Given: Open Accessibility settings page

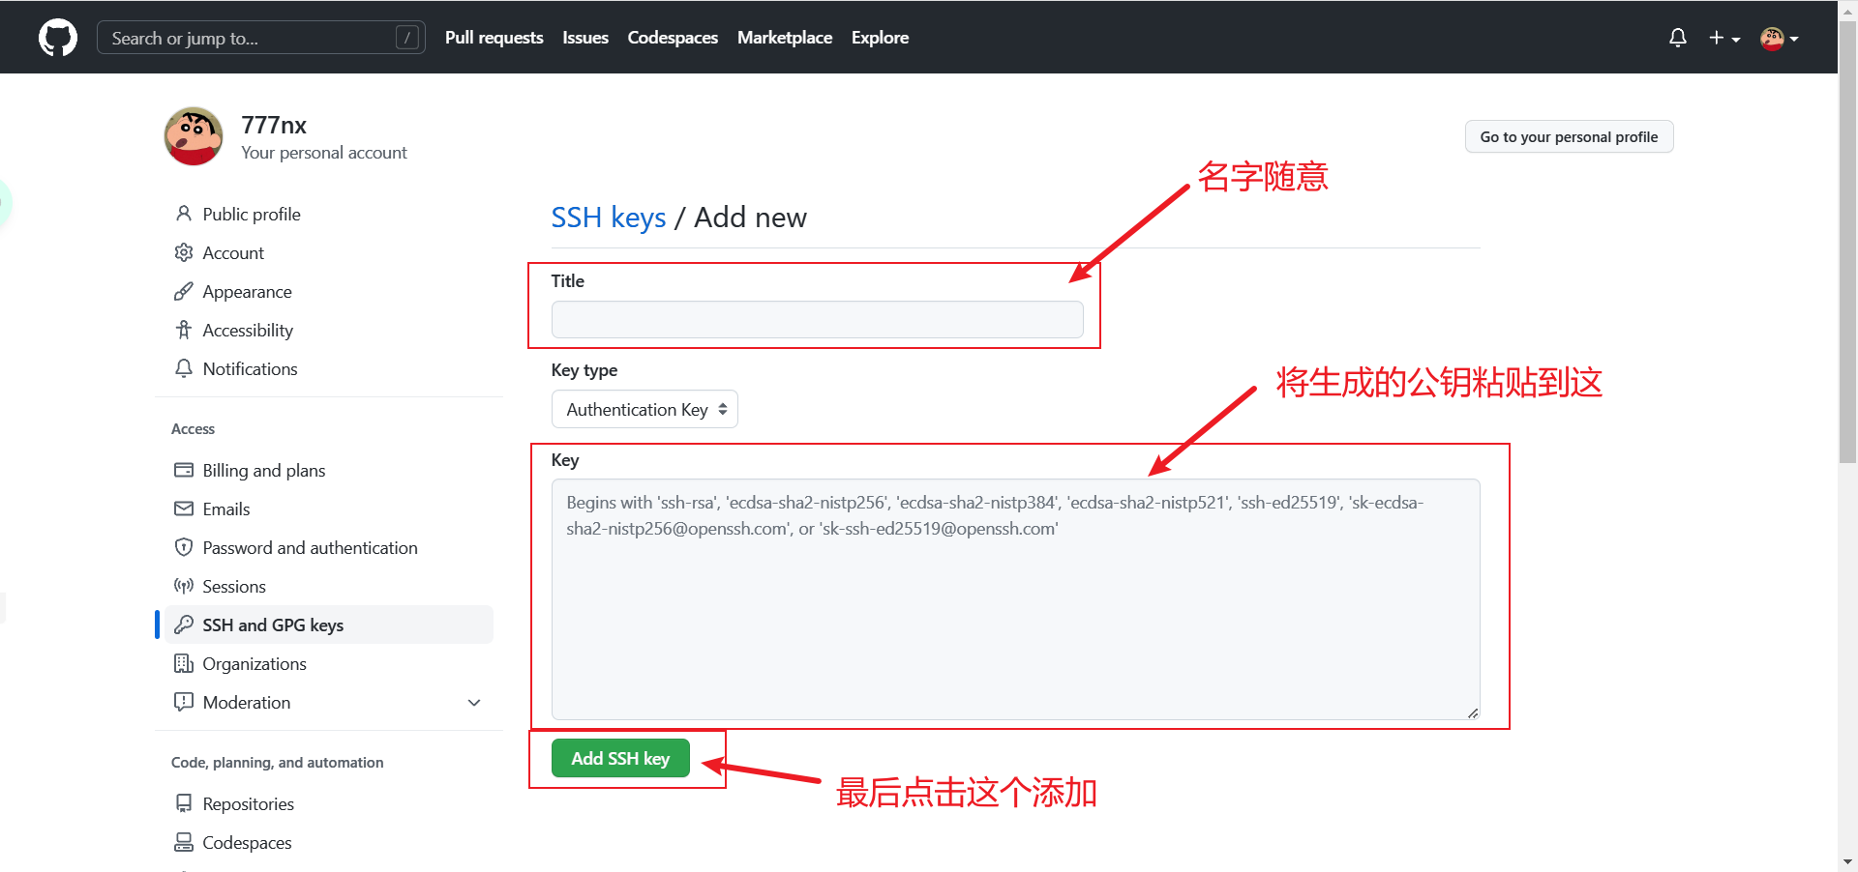Looking at the screenshot, I should point(248,330).
